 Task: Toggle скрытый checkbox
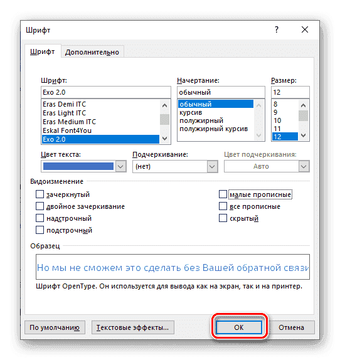pos(223,218)
